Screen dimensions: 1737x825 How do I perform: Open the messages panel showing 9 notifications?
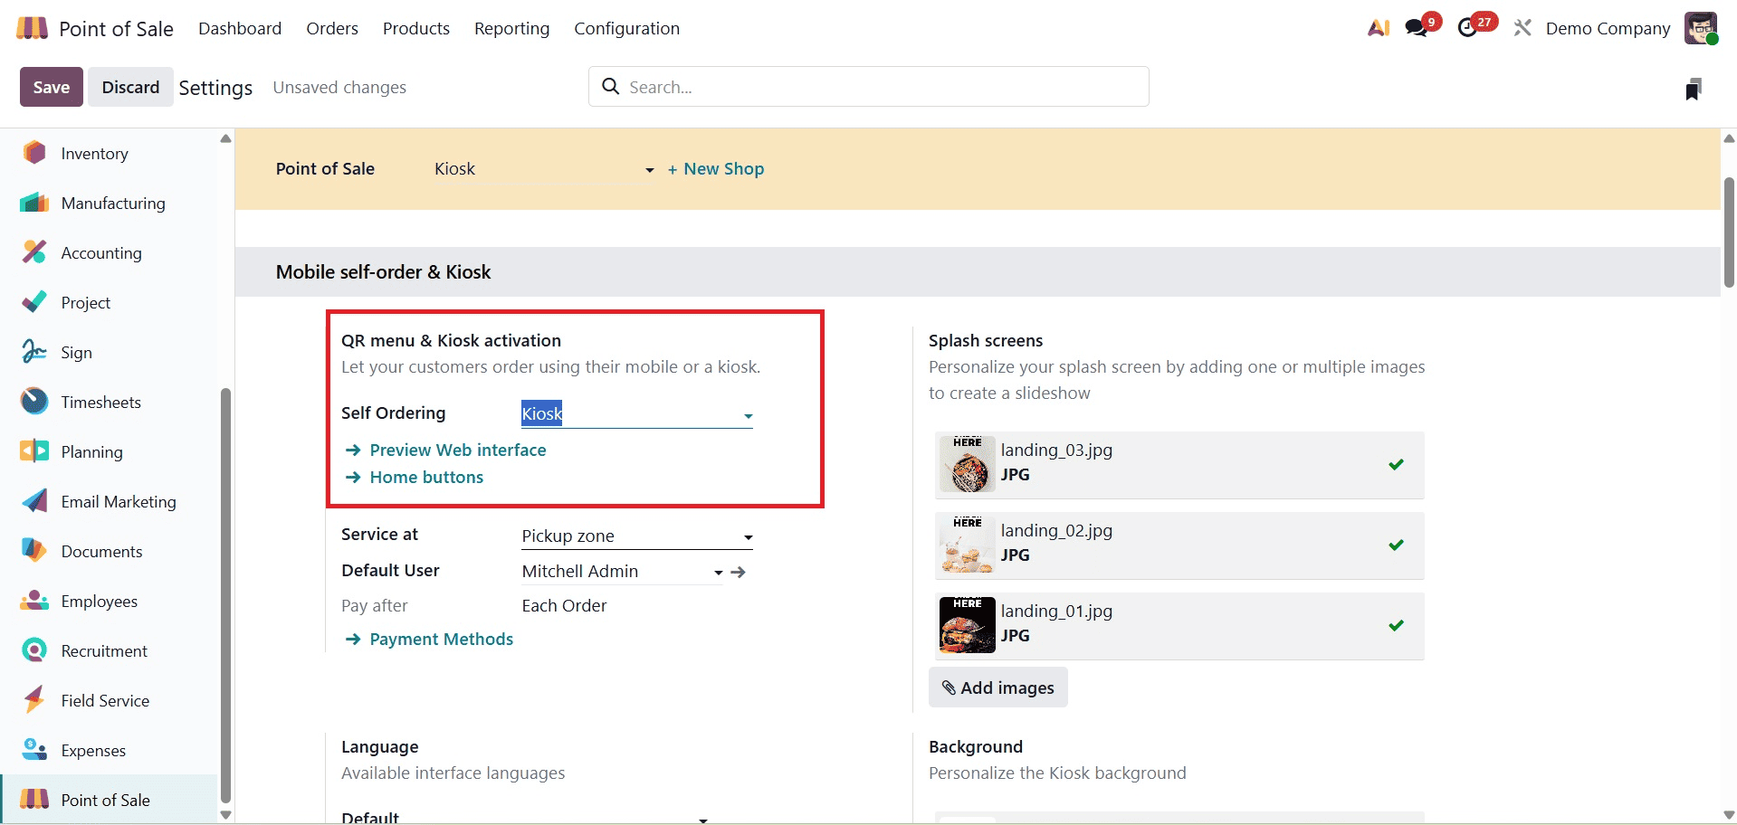coord(1416,28)
